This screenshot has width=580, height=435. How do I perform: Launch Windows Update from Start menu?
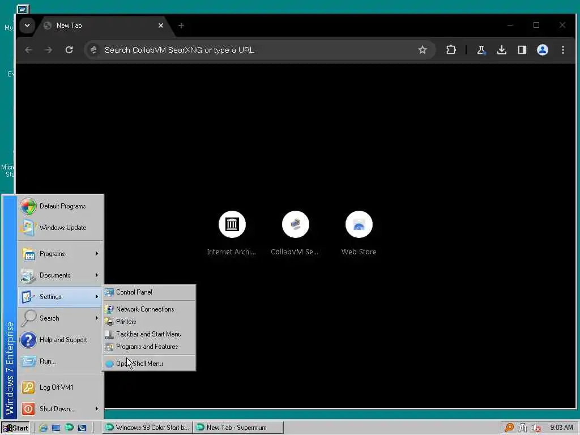[x=60, y=228]
